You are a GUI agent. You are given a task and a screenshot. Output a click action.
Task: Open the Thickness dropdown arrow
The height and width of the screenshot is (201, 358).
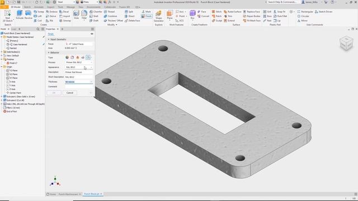tap(91, 82)
